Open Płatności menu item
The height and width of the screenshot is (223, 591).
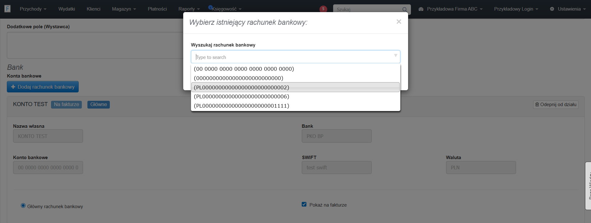point(157,9)
